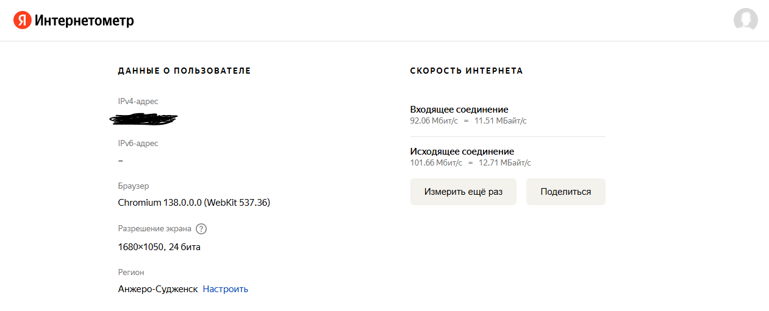Click the Разрешение экрана label
The width and height of the screenshot is (769, 311).
pyautogui.click(x=155, y=229)
